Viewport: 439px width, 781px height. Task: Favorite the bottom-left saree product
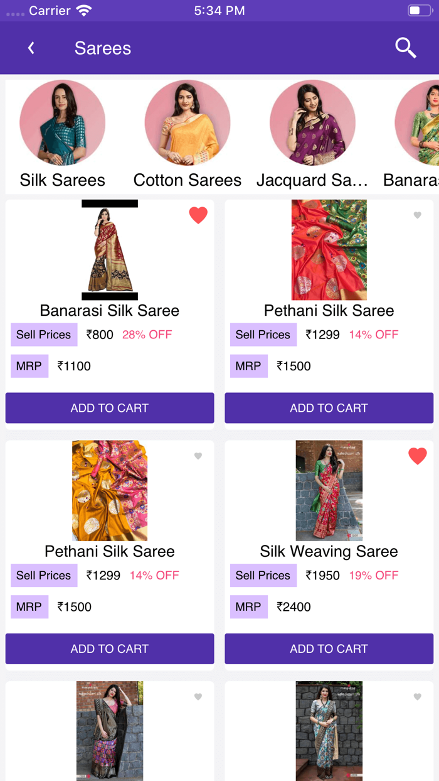tap(198, 696)
